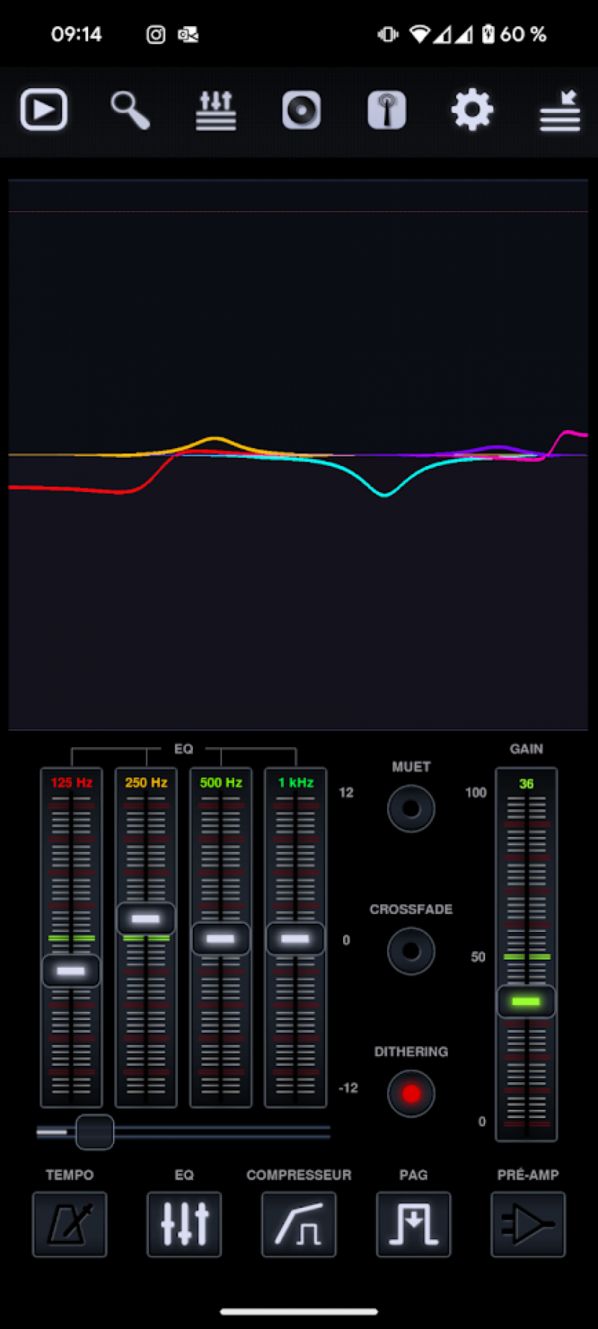Switch to the EQ panel button
This screenshot has height=1329, width=598.
click(x=184, y=1224)
